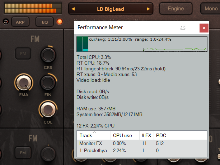The width and height of the screenshot is (220, 165).
Task: Click the System free memory line
Action: coord(109,115)
